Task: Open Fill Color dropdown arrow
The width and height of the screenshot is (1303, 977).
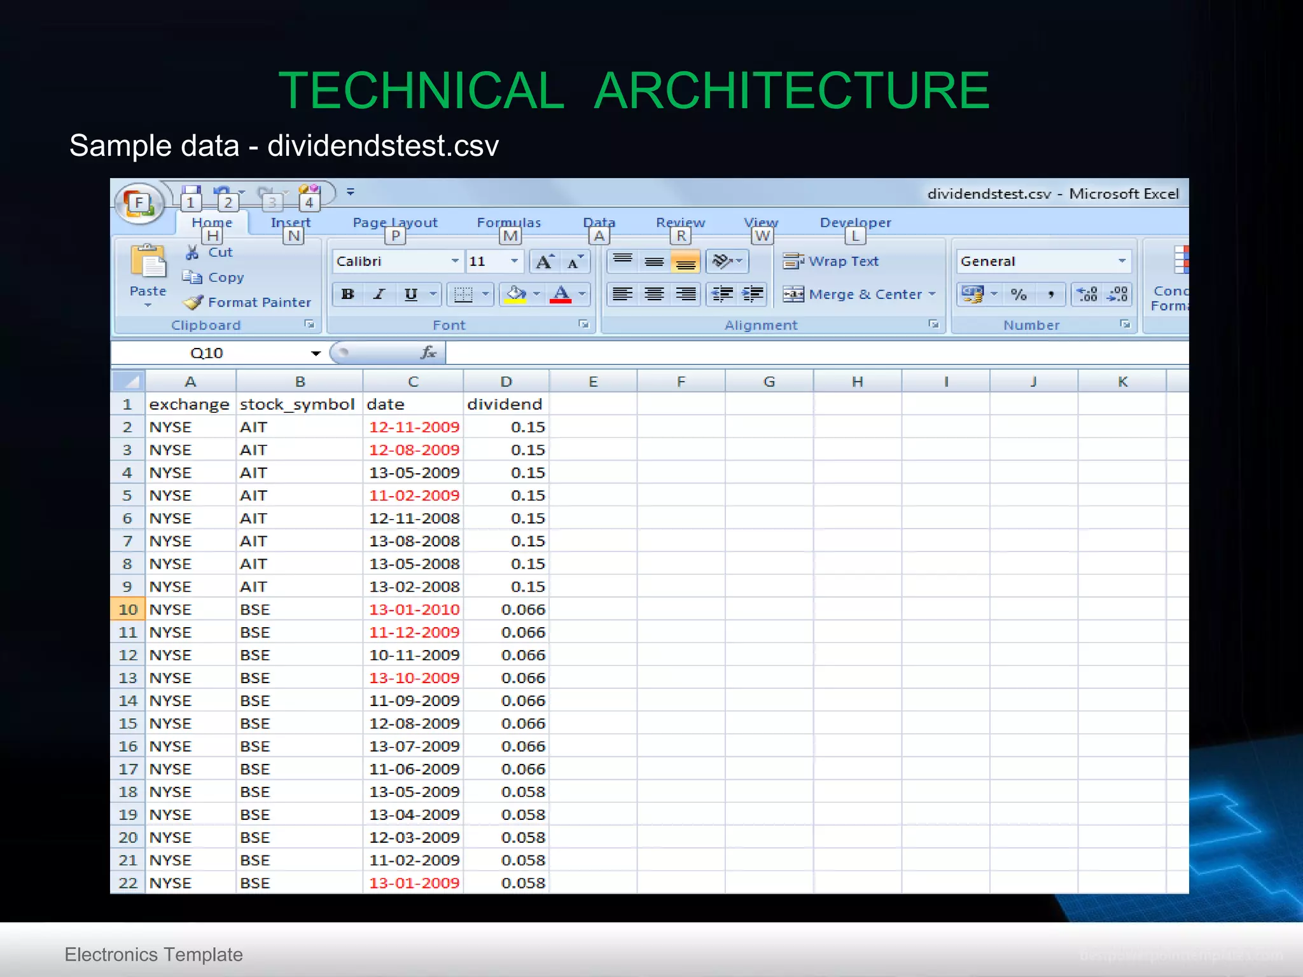Action: [537, 294]
